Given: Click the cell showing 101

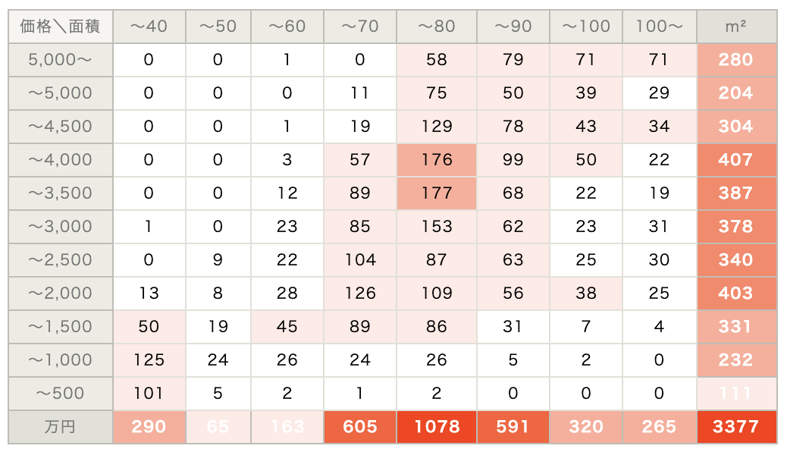Looking at the screenshot, I should pyautogui.click(x=149, y=394).
